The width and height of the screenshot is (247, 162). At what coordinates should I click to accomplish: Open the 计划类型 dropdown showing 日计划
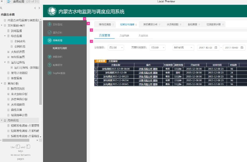click(x=116, y=47)
